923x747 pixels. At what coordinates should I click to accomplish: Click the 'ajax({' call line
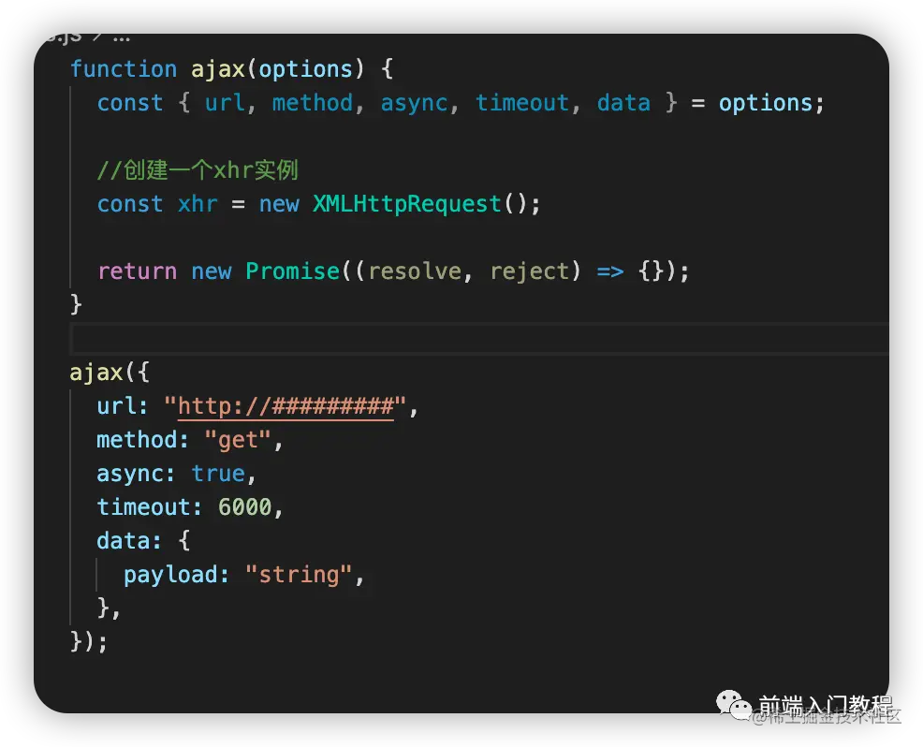click(110, 373)
